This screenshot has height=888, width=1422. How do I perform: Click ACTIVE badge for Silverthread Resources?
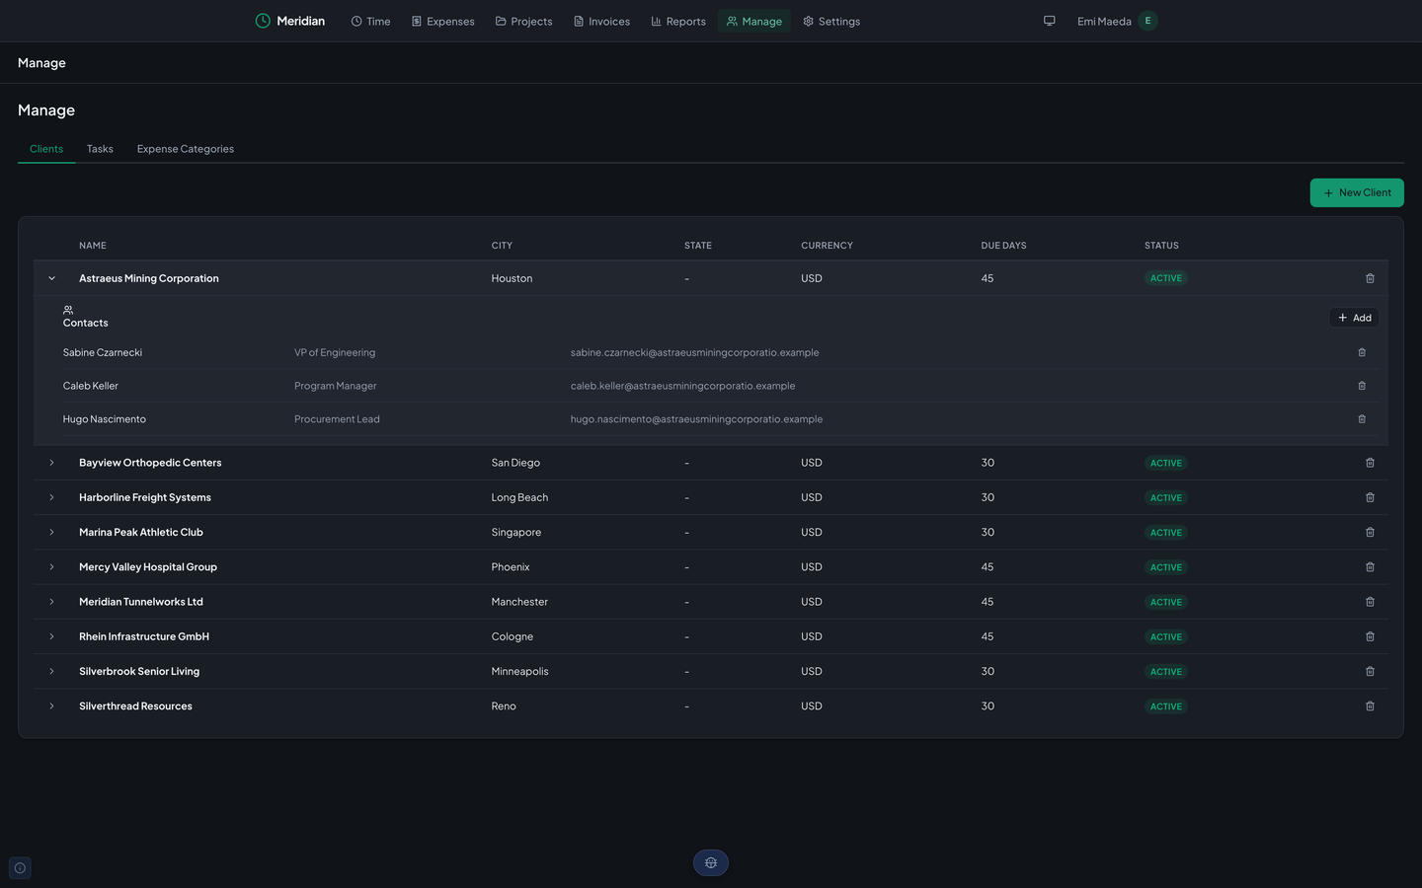click(1165, 706)
